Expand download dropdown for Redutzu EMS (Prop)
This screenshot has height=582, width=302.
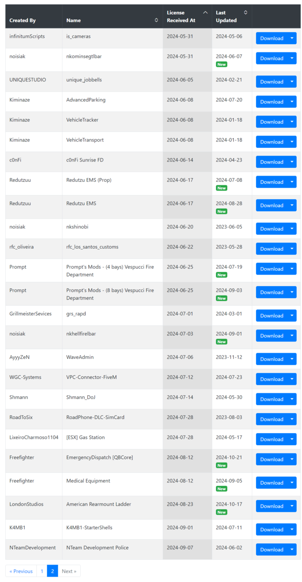[292, 182]
